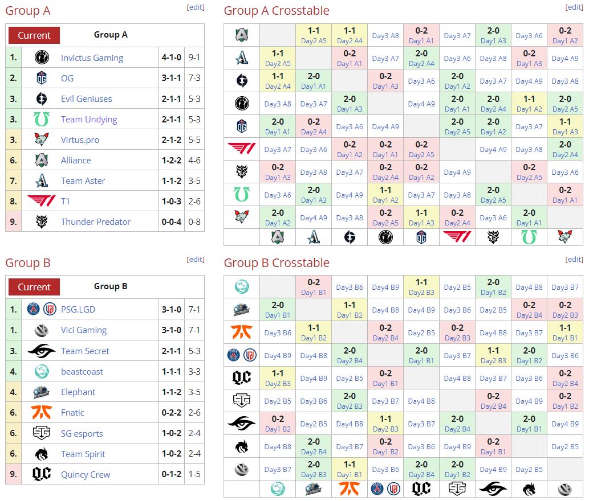Screen dimensions: 593x501
Task: Follow the beastcoast team link
Action: [82, 371]
